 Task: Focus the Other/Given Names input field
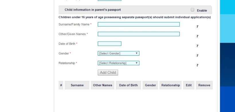click(x=139, y=34)
